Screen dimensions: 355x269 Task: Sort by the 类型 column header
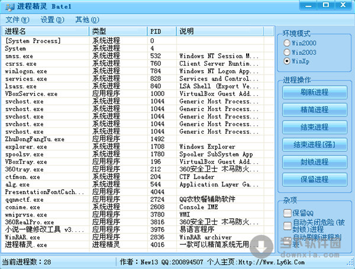[x=118, y=31]
